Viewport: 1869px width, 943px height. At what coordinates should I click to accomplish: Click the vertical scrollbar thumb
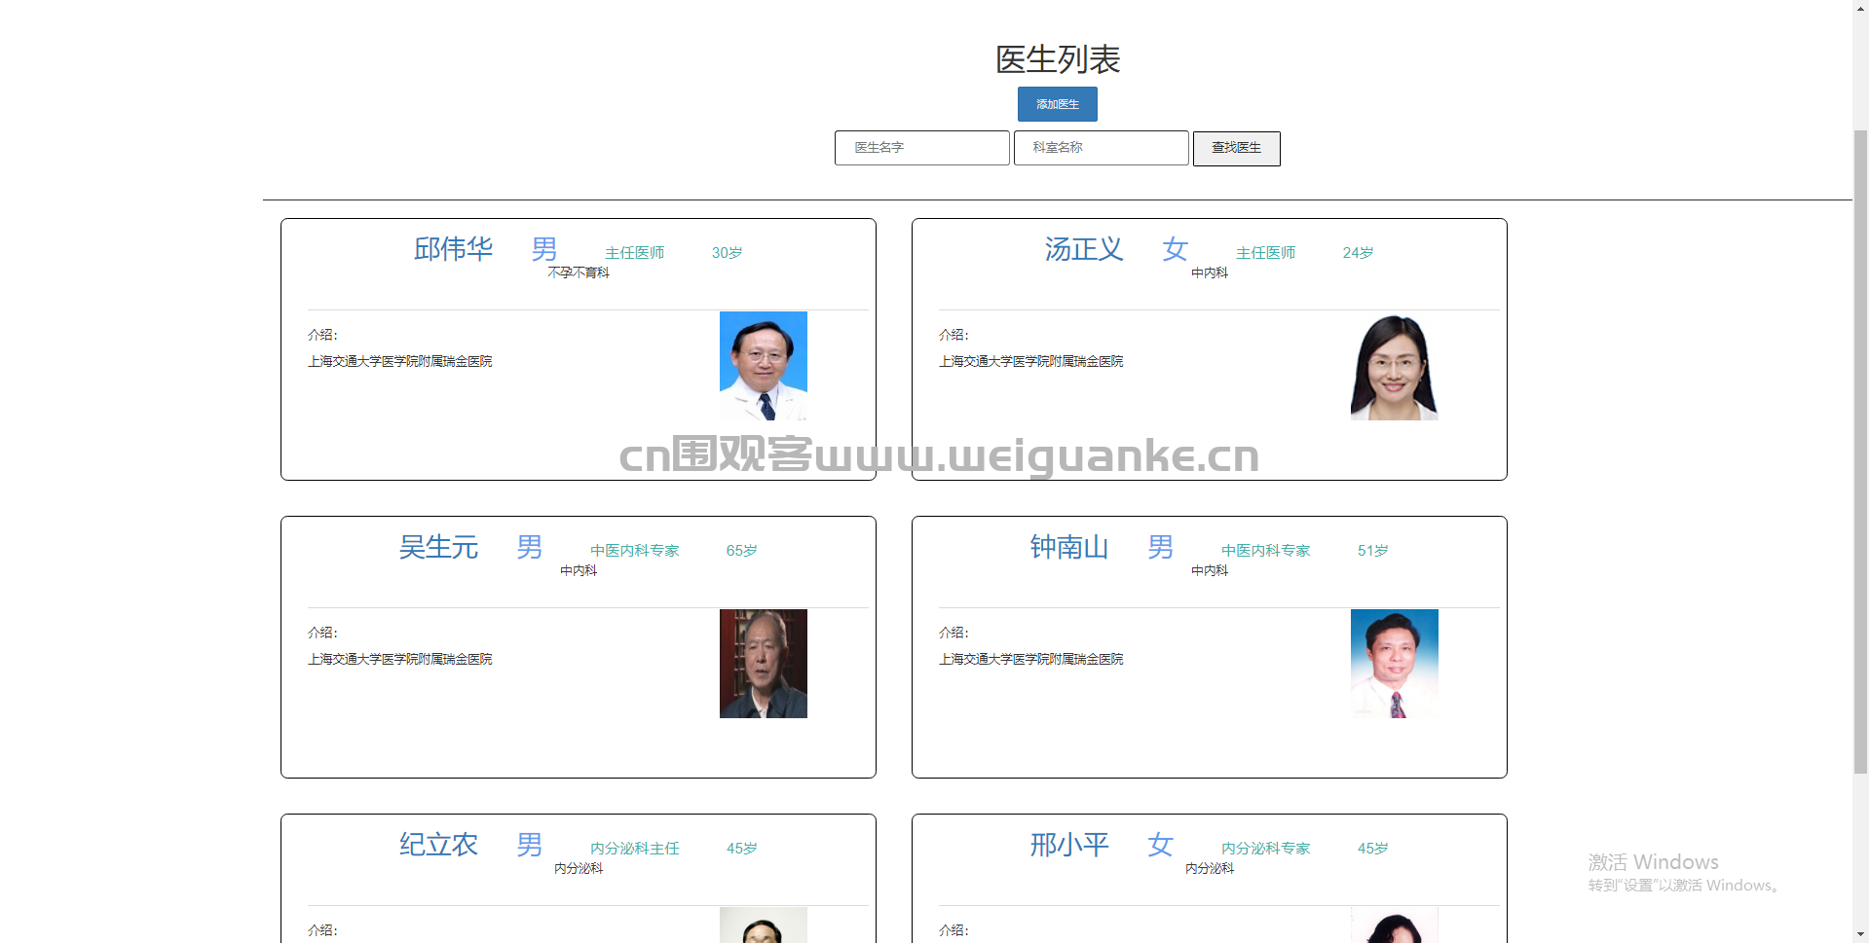pyautogui.click(x=1860, y=451)
